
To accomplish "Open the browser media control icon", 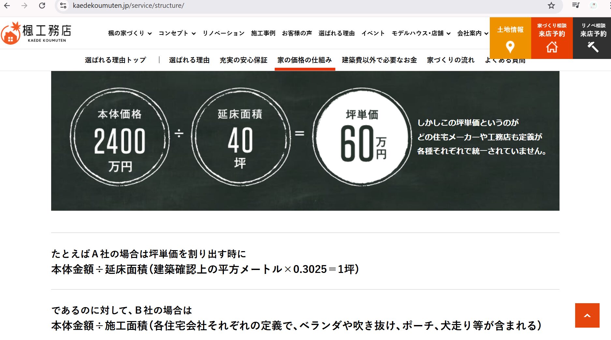I will 576,6.
